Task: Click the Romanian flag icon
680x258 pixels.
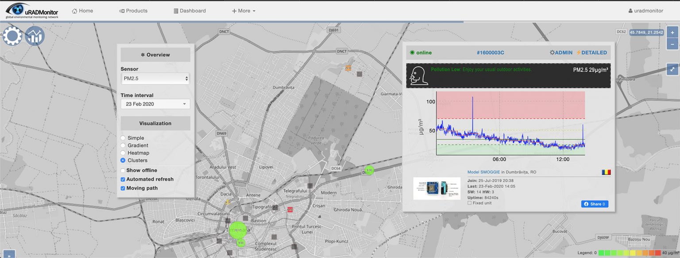Action: (607, 172)
